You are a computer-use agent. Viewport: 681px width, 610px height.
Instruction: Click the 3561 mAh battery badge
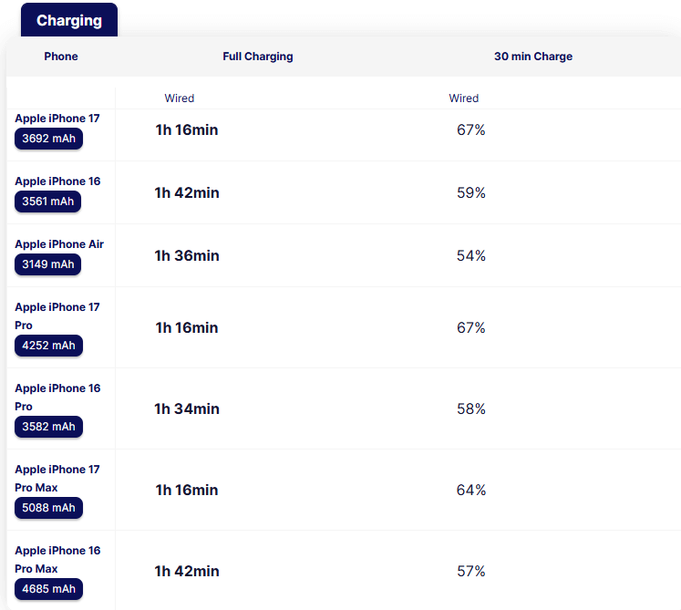click(48, 202)
